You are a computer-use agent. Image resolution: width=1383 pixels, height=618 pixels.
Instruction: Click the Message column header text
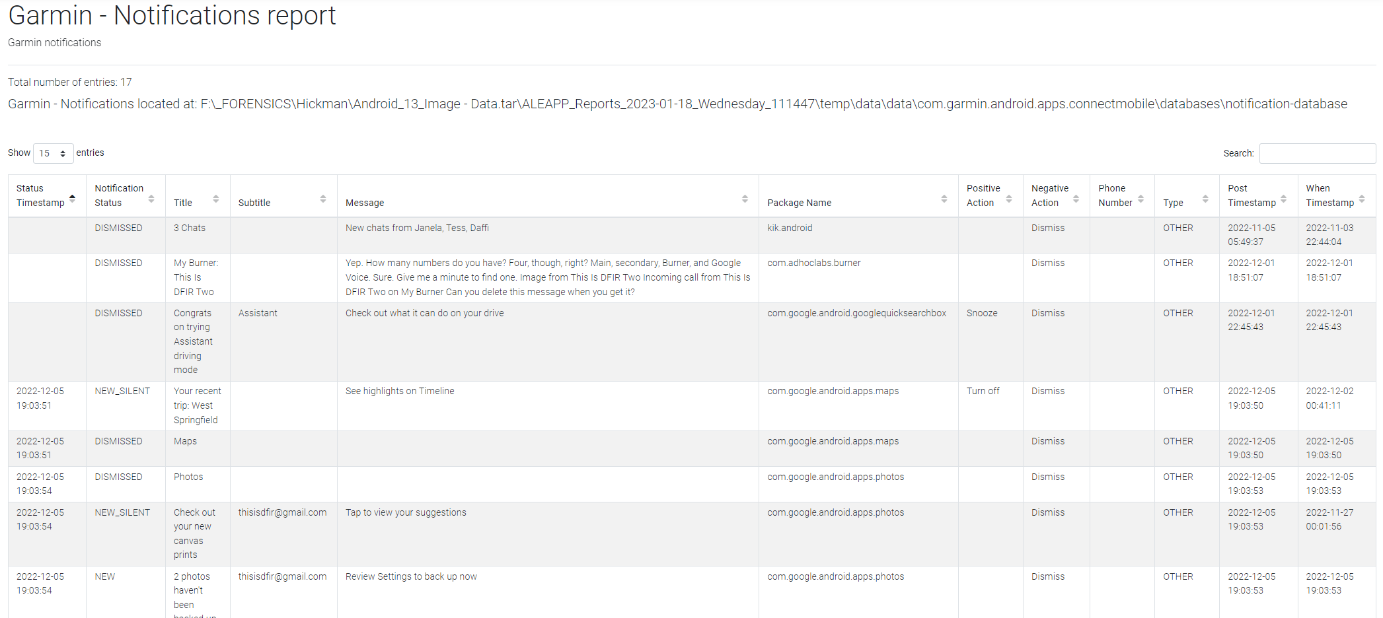tap(365, 203)
